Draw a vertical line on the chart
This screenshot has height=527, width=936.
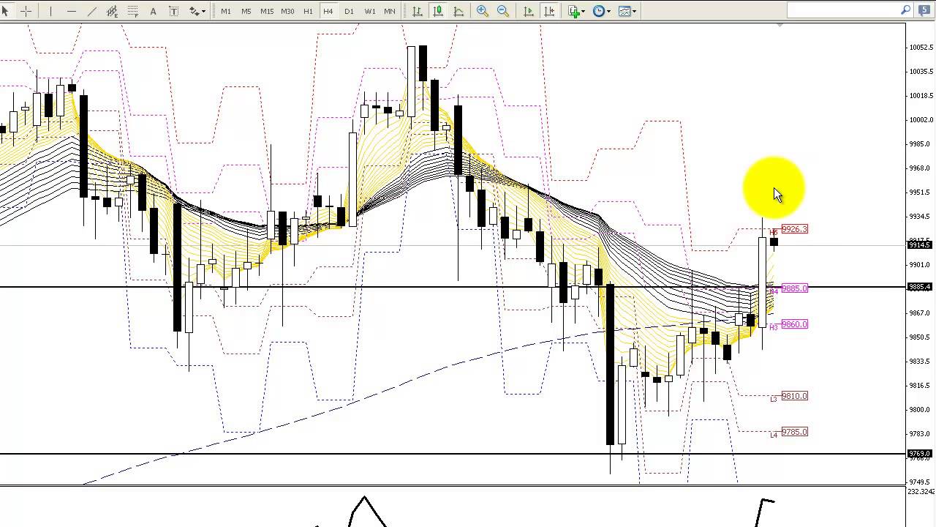(50, 11)
